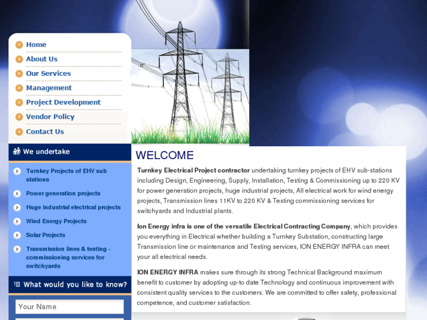Image resolution: width=427 pixels, height=320 pixels.
Task: Select Vendor Policy in the menu
Action: click(50, 117)
